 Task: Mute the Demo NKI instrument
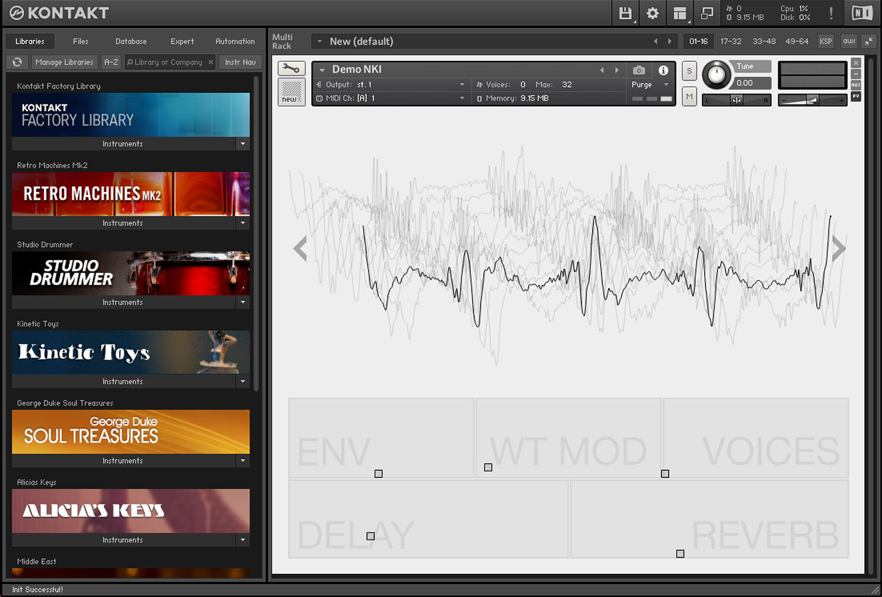point(689,97)
